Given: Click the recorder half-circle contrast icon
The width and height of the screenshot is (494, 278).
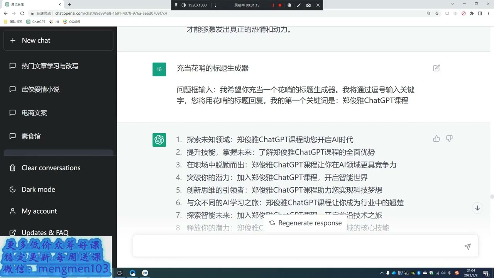Looking at the screenshot, I should (x=183, y=5).
